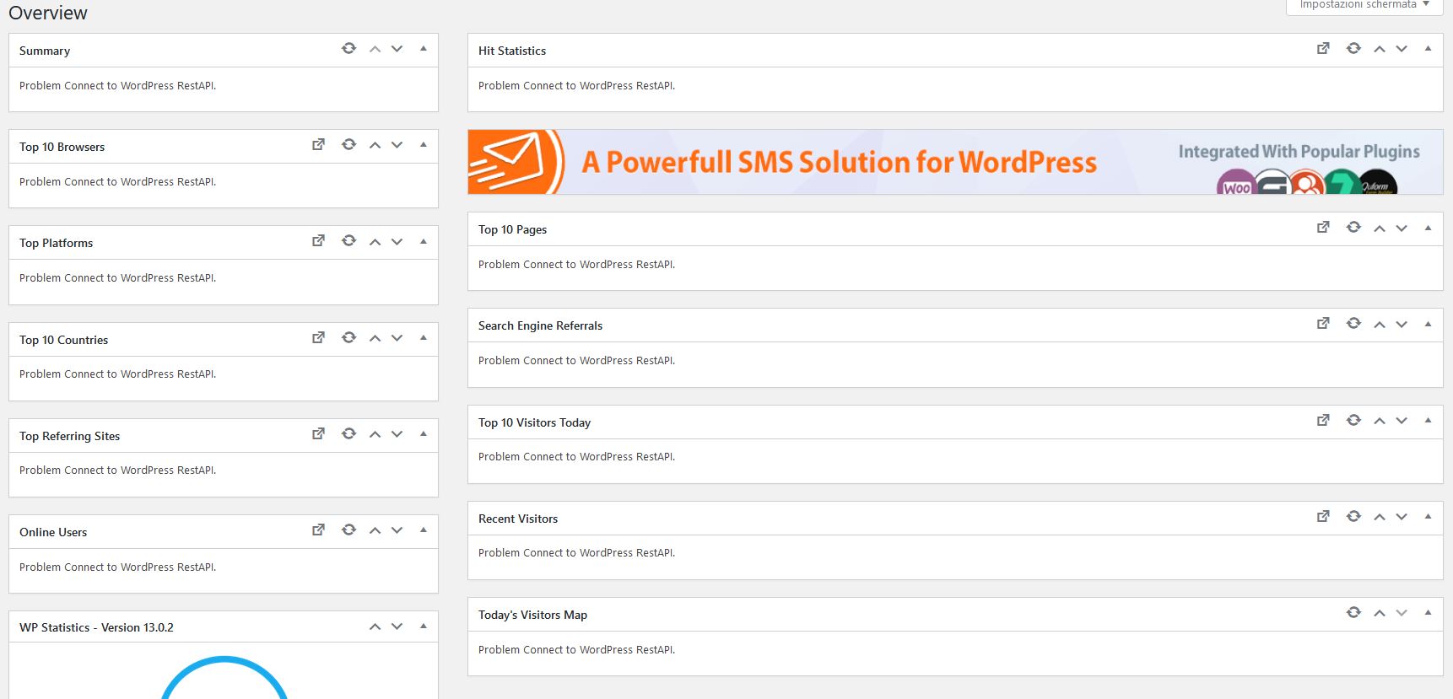1453x699 pixels.
Task: Open Search Engine Referrals details icon
Action: pyautogui.click(x=1323, y=324)
